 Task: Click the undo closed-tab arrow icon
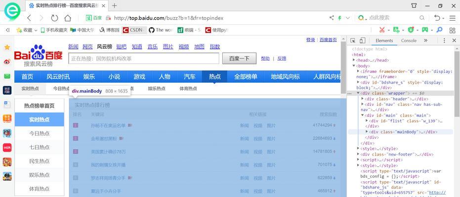tap(437, 18)
